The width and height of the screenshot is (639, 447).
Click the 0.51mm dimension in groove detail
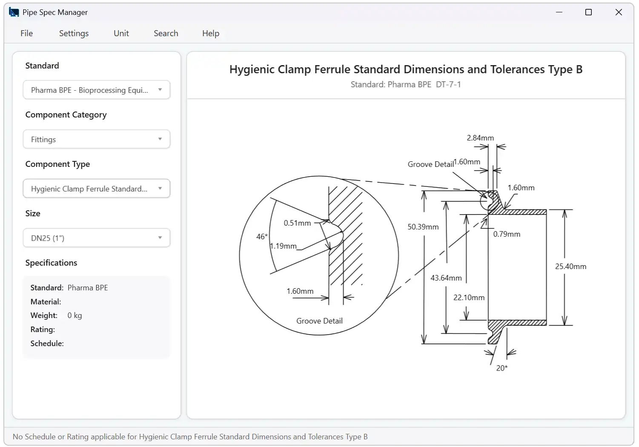tap(297, 223)
